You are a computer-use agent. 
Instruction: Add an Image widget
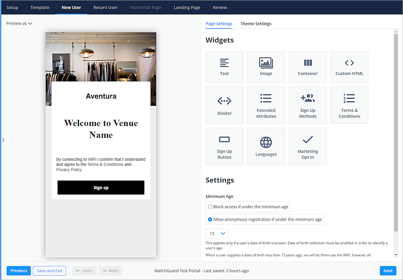point(266,67)
